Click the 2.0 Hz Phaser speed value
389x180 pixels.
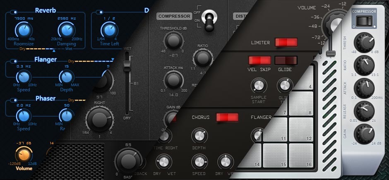coord(24,106)
